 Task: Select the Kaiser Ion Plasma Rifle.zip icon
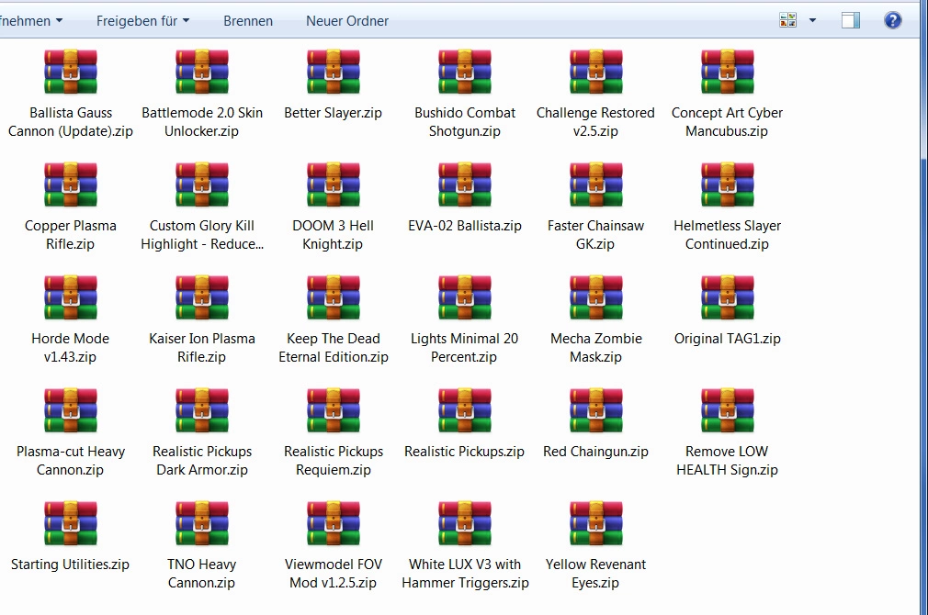pos(202,297)
